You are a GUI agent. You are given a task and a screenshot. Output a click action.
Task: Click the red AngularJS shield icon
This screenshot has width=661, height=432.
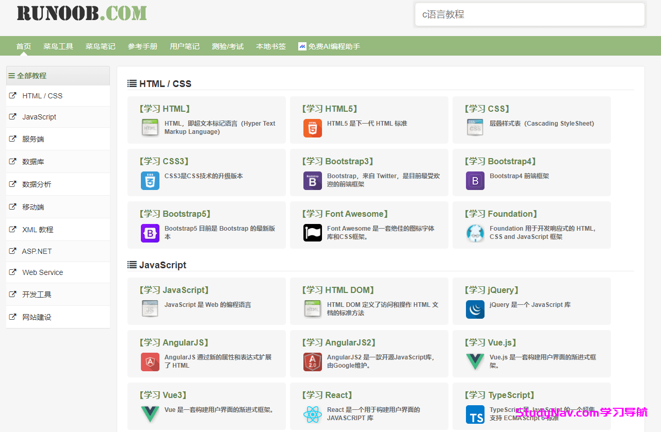(x=150, y=362)
